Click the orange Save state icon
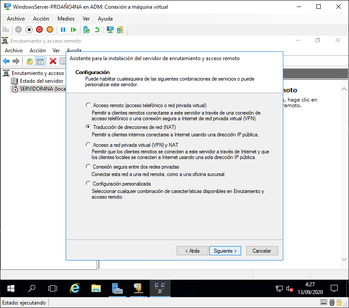Image resolution: width=349 pixels, height=308 pixels. [50, 30]
